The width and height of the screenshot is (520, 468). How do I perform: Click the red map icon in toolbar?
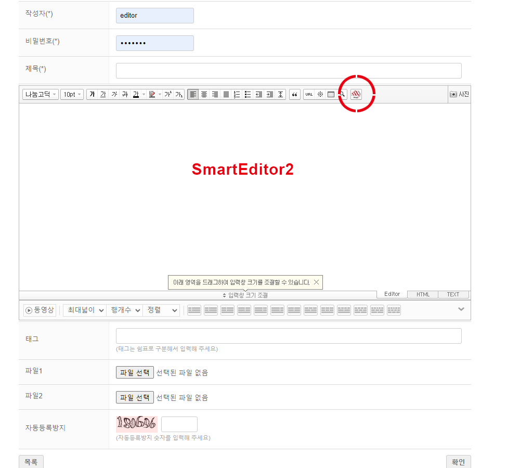356,94
